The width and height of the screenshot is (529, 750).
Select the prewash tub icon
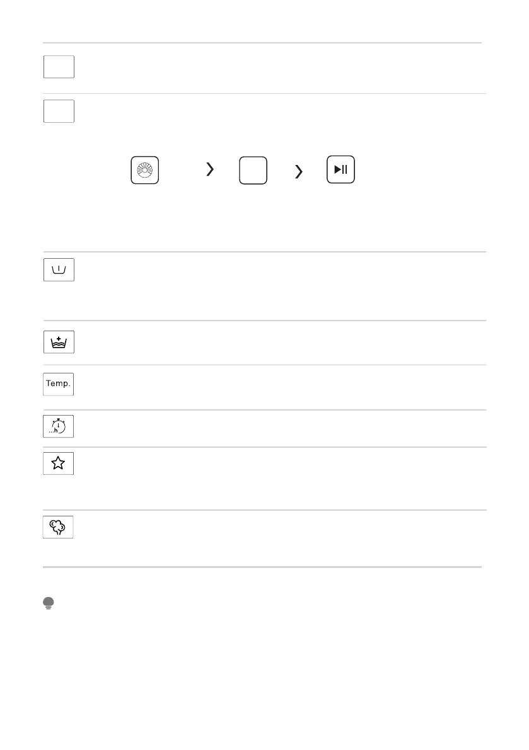(x=59, y=270)
